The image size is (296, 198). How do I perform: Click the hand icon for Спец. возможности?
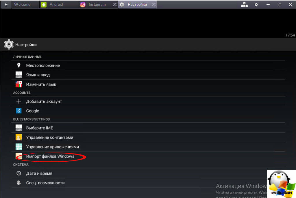pyautogui.click(x=19, y=183)
